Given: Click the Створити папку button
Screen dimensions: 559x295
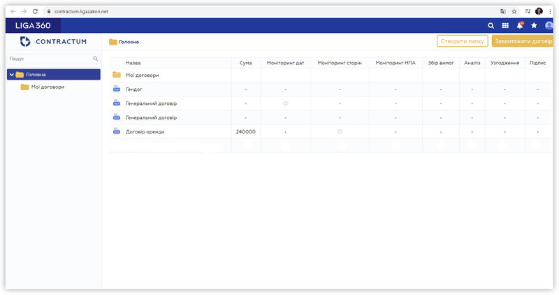Looking at the screenshot, I should tap(462, 41).
